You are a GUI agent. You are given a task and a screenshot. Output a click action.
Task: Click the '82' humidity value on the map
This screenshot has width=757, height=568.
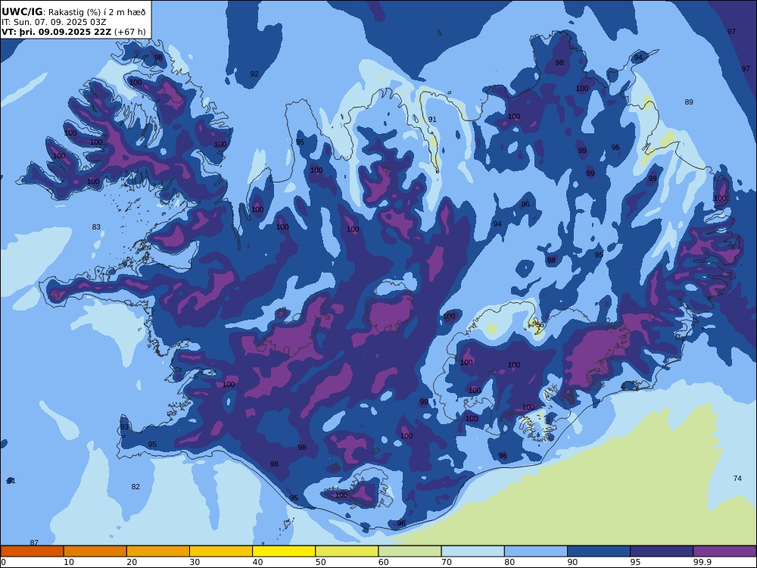(136, 486)
